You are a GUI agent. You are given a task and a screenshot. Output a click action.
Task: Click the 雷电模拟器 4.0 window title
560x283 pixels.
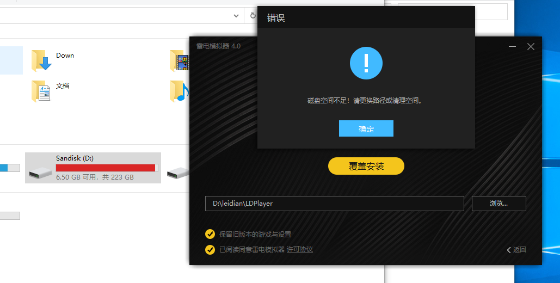click(219, 46)
